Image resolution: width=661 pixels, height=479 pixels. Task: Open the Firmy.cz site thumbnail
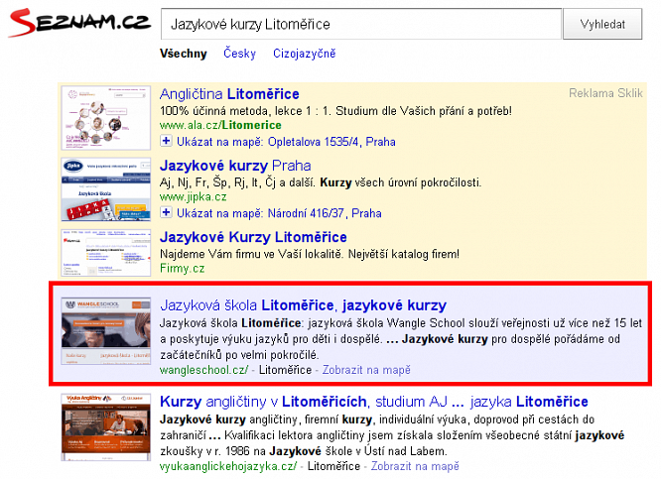[106, 253]
